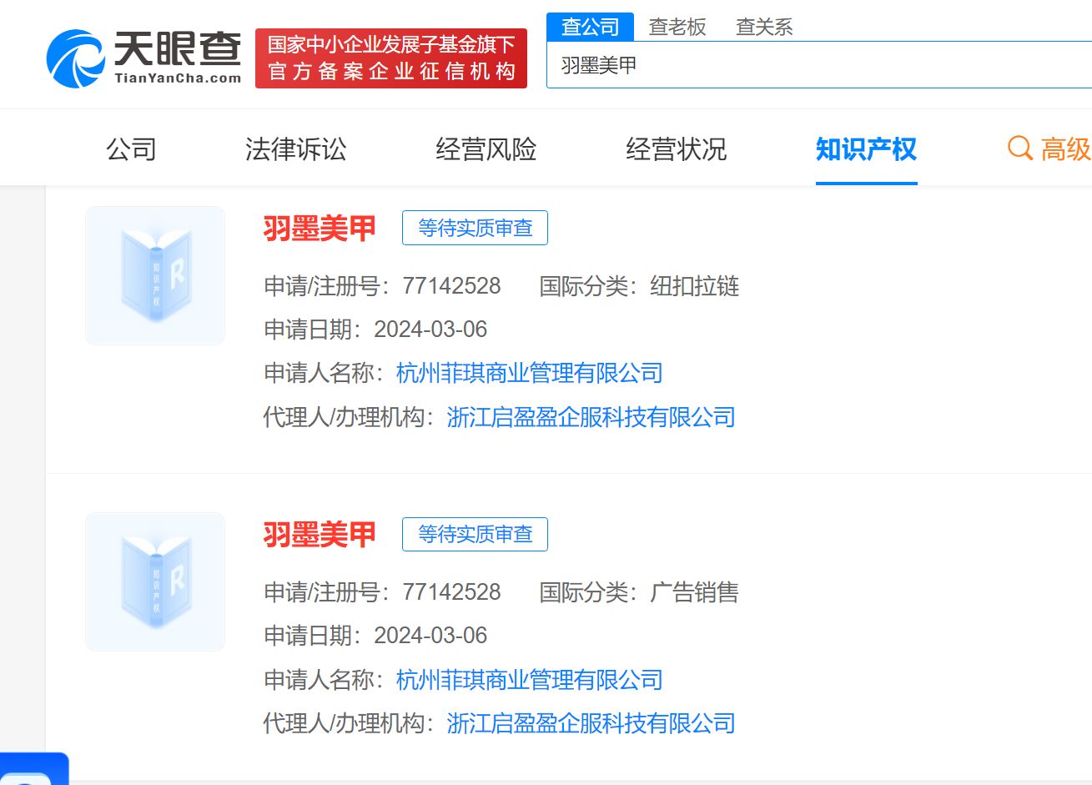Switch to the 查老板 search tab

pyautogui.click(x=677, y=27)
